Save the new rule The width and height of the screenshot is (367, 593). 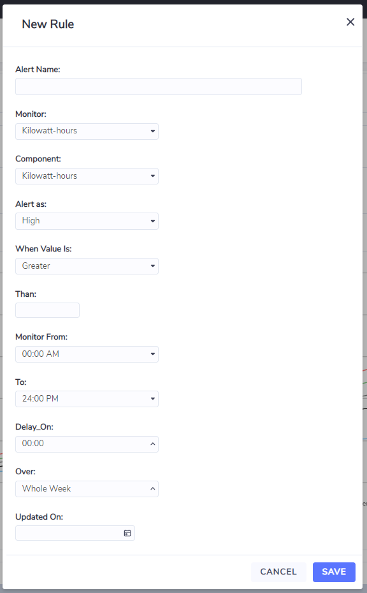click(x=334, y=572)
